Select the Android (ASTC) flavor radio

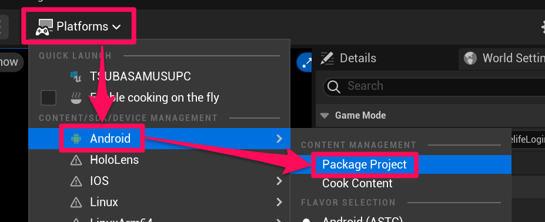point(306,220)
